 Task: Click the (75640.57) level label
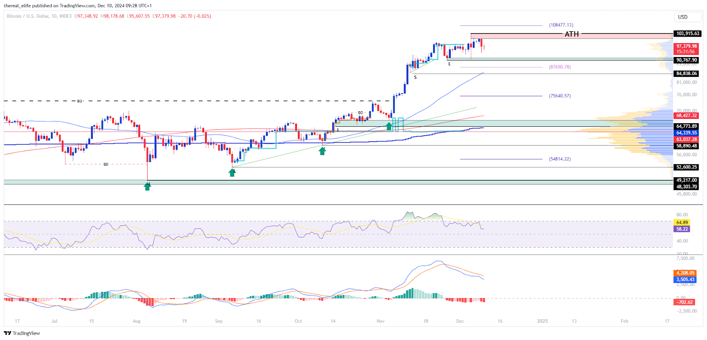click(559, 96)
